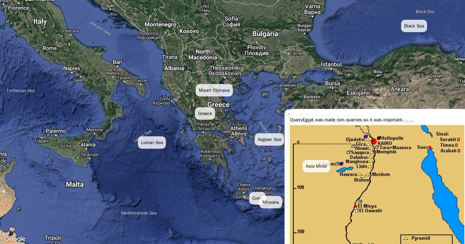Click the 'QuarryEgypt was made rom quarries' caption
The height and width of the screenshot is (244, 465).
pos(346,120)
